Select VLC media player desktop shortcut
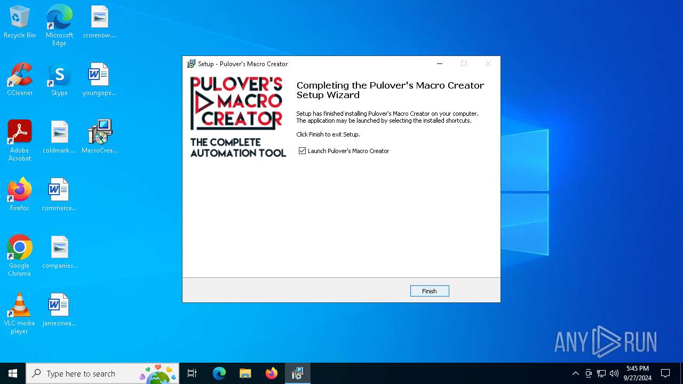 click(x=20, y=313)
